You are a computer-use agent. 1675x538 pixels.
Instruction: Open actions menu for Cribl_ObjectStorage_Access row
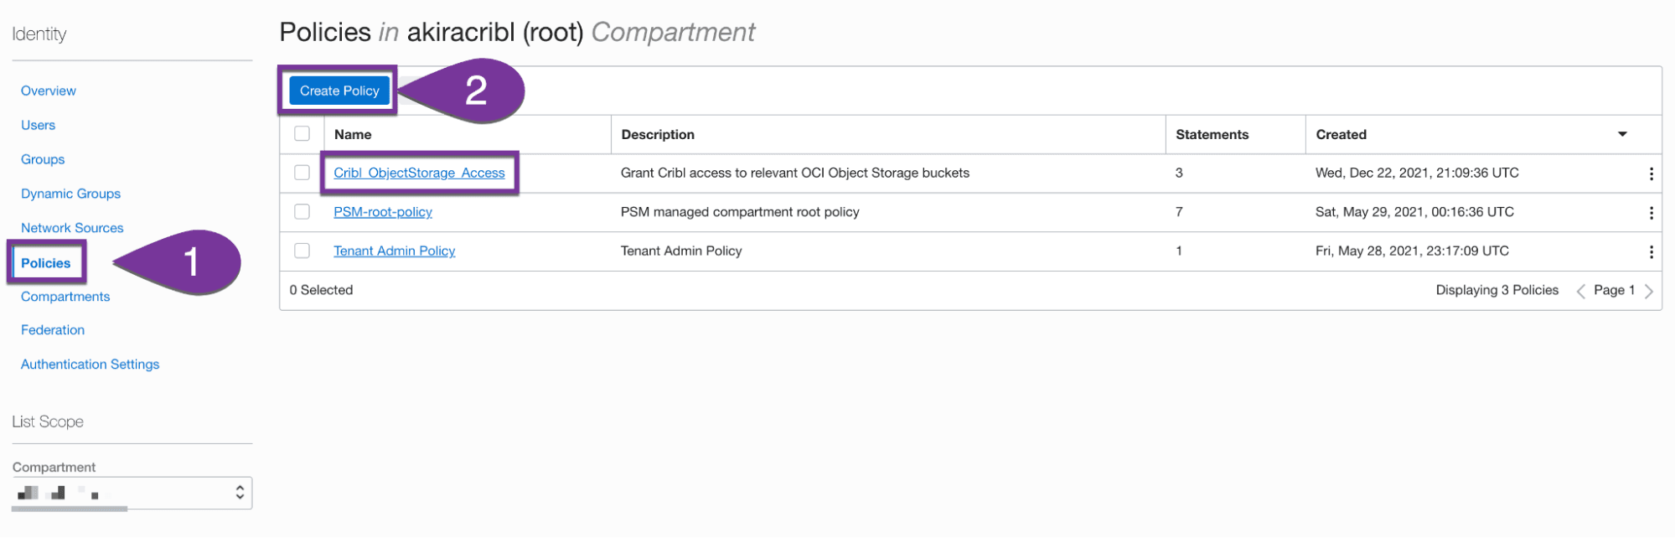pyautogui.click(x=1651, y=173)
